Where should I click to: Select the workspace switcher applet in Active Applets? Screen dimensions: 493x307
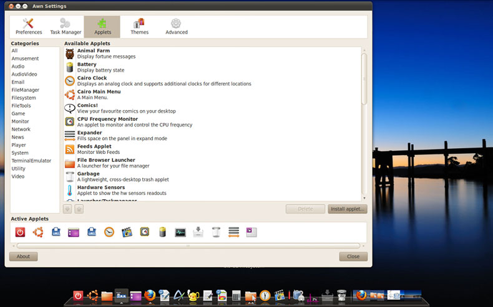pos(251,232)
